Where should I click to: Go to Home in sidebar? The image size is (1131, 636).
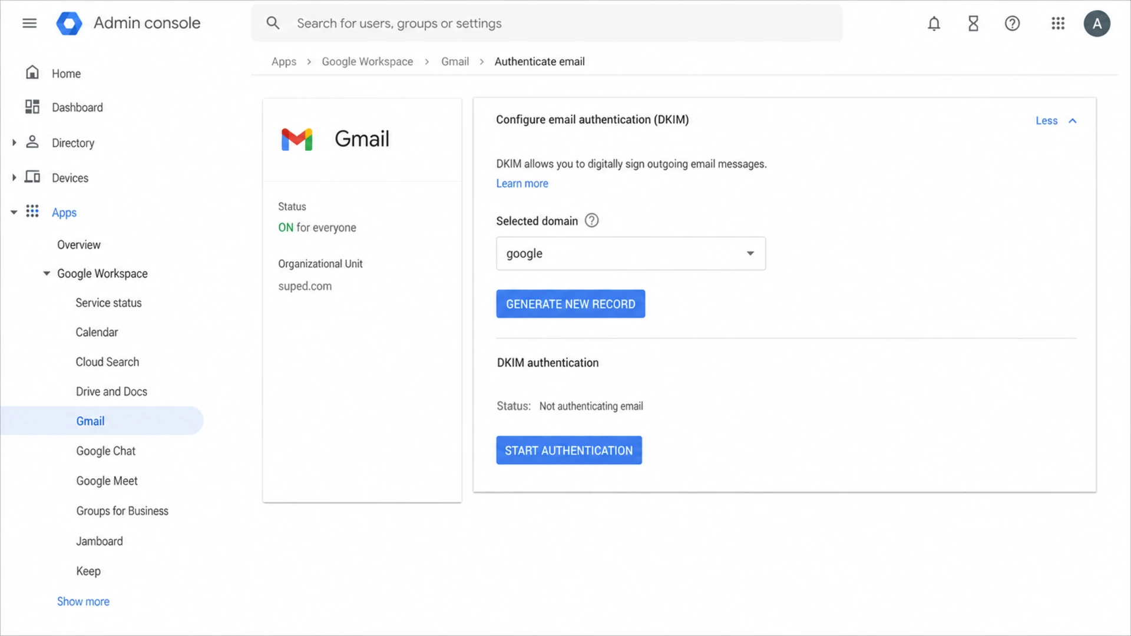point(66,74)
